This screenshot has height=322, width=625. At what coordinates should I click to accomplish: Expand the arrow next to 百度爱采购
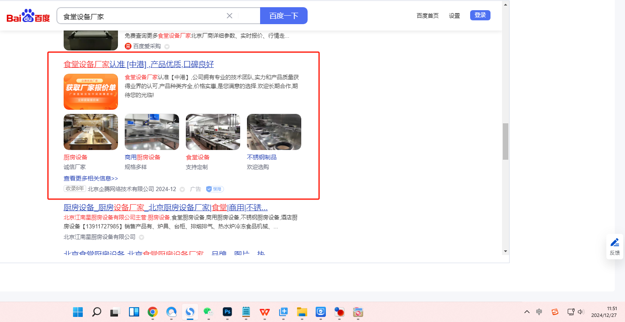point(167,47)
